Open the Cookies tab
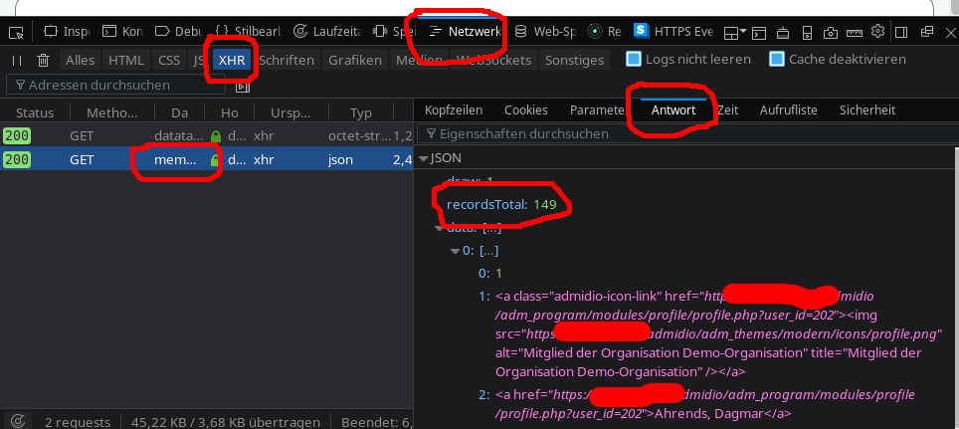The width and height of the screenshot is (959, 429). coord(525,109)
